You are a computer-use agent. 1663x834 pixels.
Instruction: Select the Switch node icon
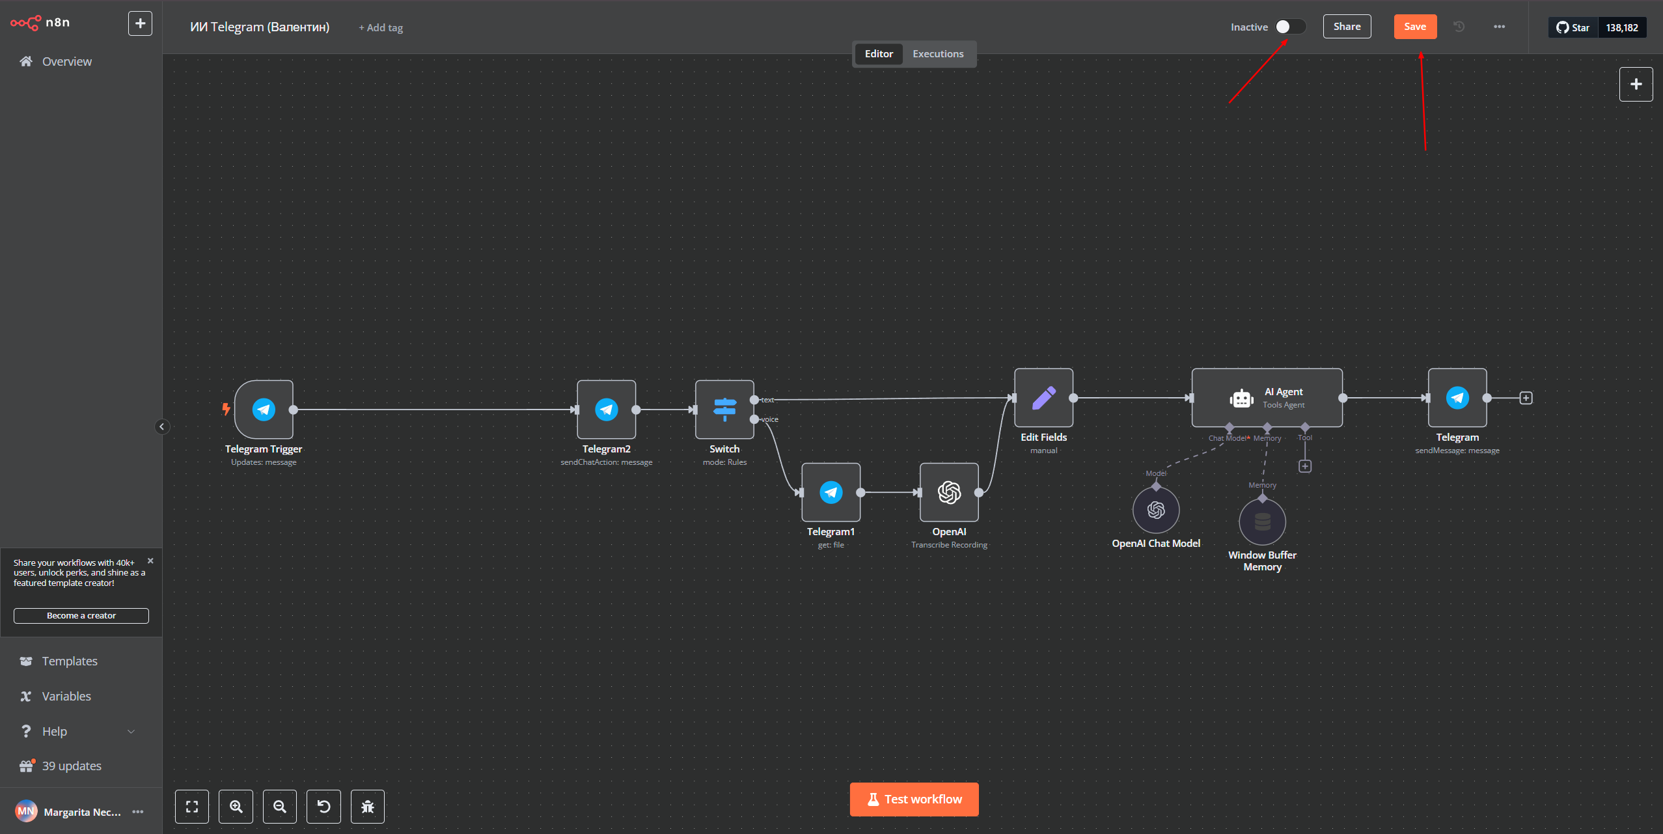click(x=724, y=410)
